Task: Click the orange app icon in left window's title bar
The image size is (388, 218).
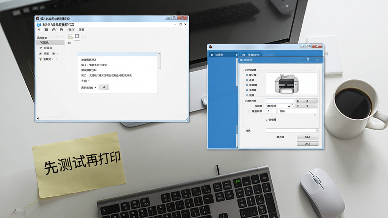Action: click(38, 19)
